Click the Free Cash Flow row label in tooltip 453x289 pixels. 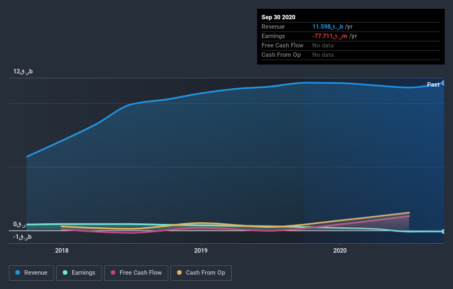coord(283,46)
